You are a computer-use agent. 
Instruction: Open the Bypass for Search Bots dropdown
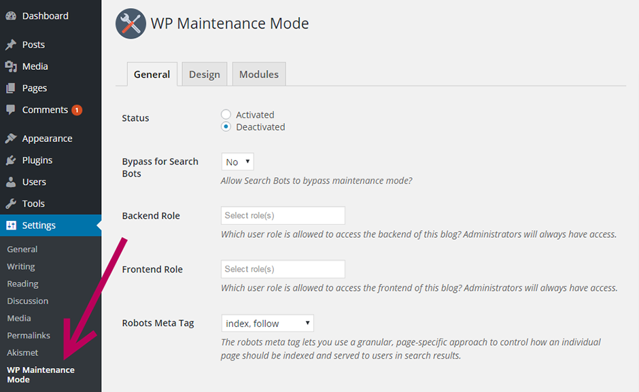(238, 162)
